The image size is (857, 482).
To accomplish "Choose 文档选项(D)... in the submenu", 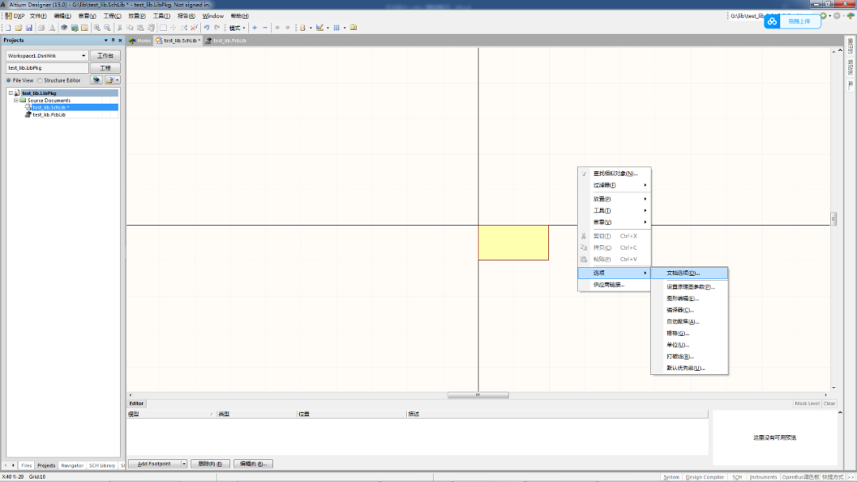I will coord(690,273).
